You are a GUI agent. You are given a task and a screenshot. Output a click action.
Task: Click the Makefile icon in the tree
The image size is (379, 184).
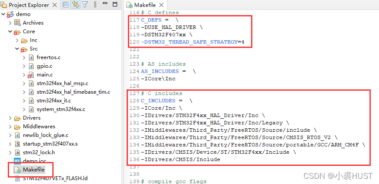(18, 170)
